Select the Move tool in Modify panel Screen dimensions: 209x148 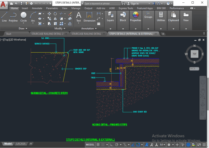(49, 14)
